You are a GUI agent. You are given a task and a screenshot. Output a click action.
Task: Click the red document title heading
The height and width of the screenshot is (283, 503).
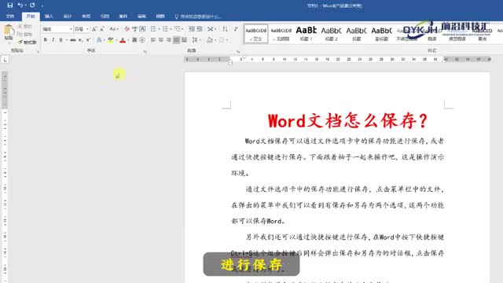pyautogui.click(x=347, y=121)
